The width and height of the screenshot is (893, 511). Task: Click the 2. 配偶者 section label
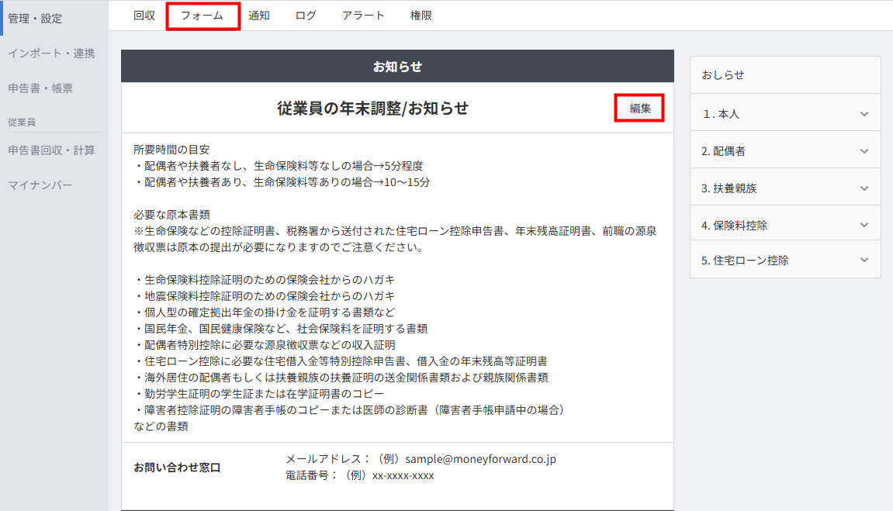tap(723, 151)
